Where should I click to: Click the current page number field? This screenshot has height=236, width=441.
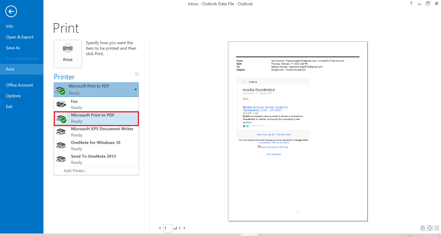click(168, 228)
